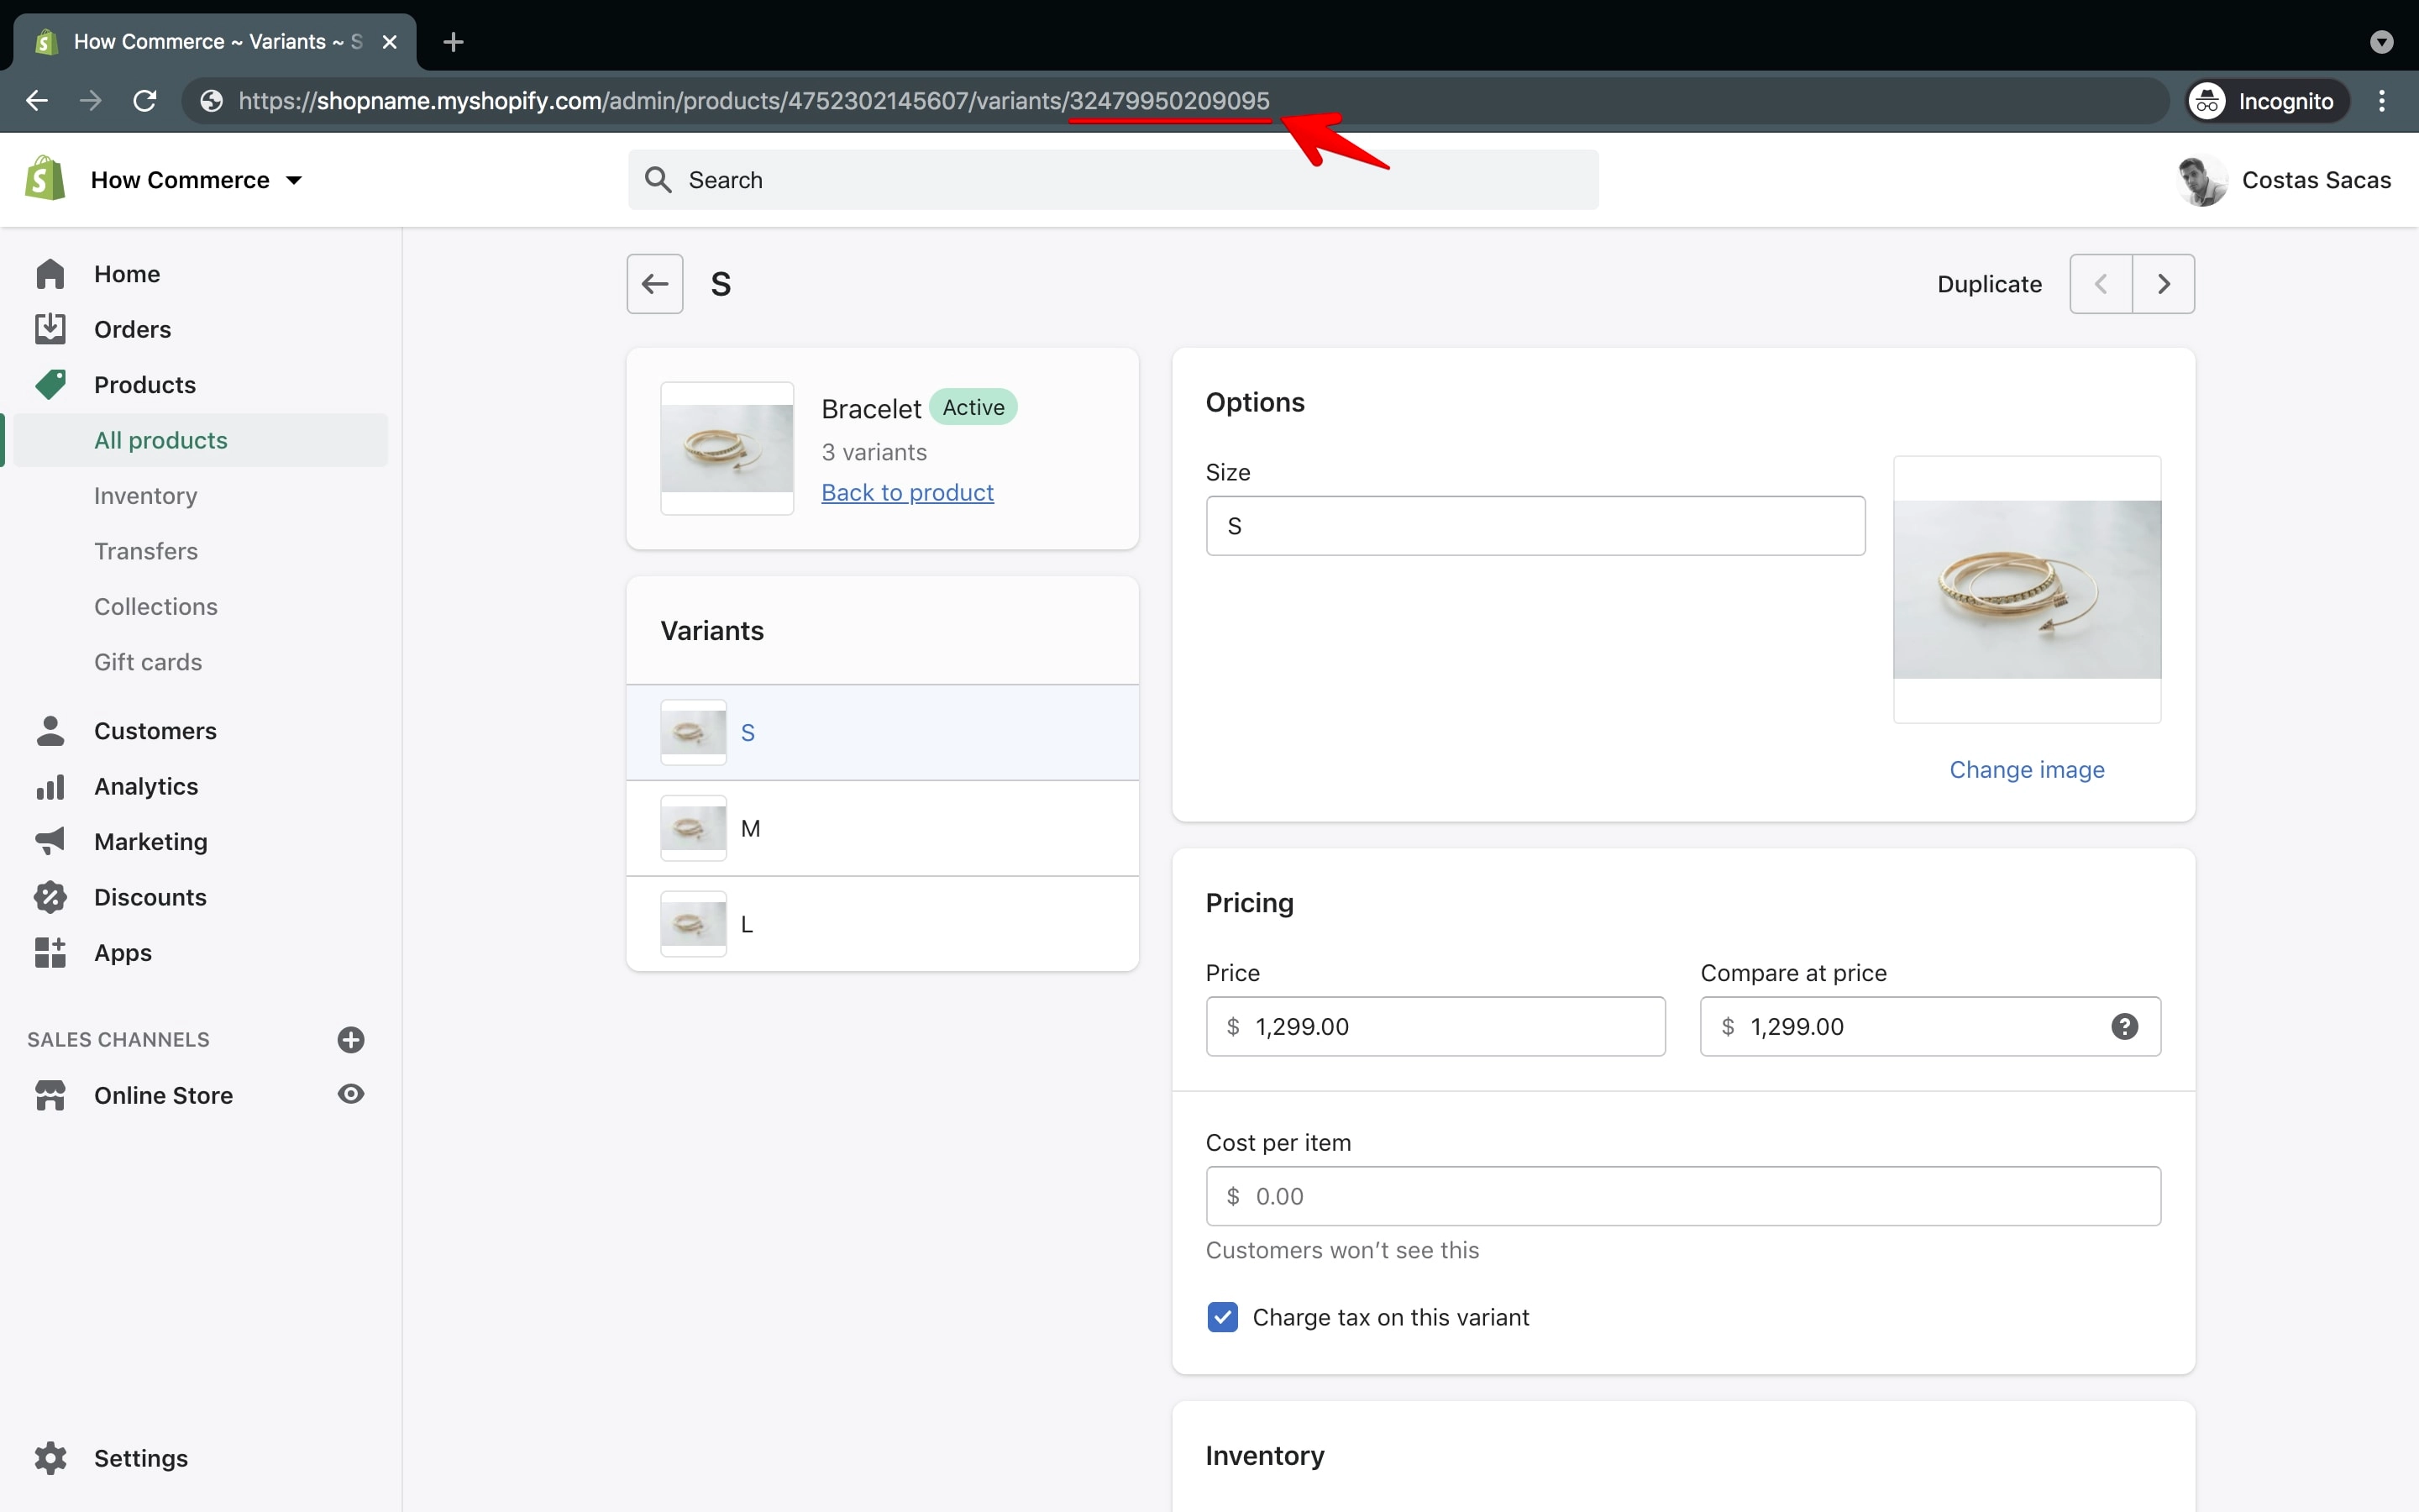The image size is (2419, 1512).
Task: Click the Incognito profile indicator
Action: point(2266,101)
